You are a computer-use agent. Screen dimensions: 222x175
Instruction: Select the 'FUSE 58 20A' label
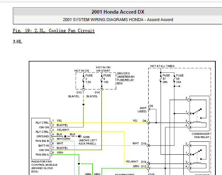[x=180, y=79]
